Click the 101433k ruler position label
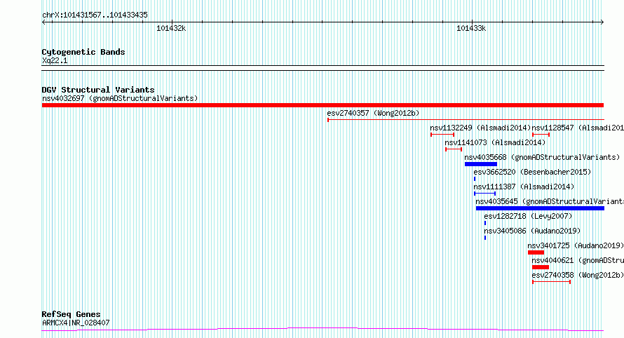This screenshot has width=624, height=338. 471,29
